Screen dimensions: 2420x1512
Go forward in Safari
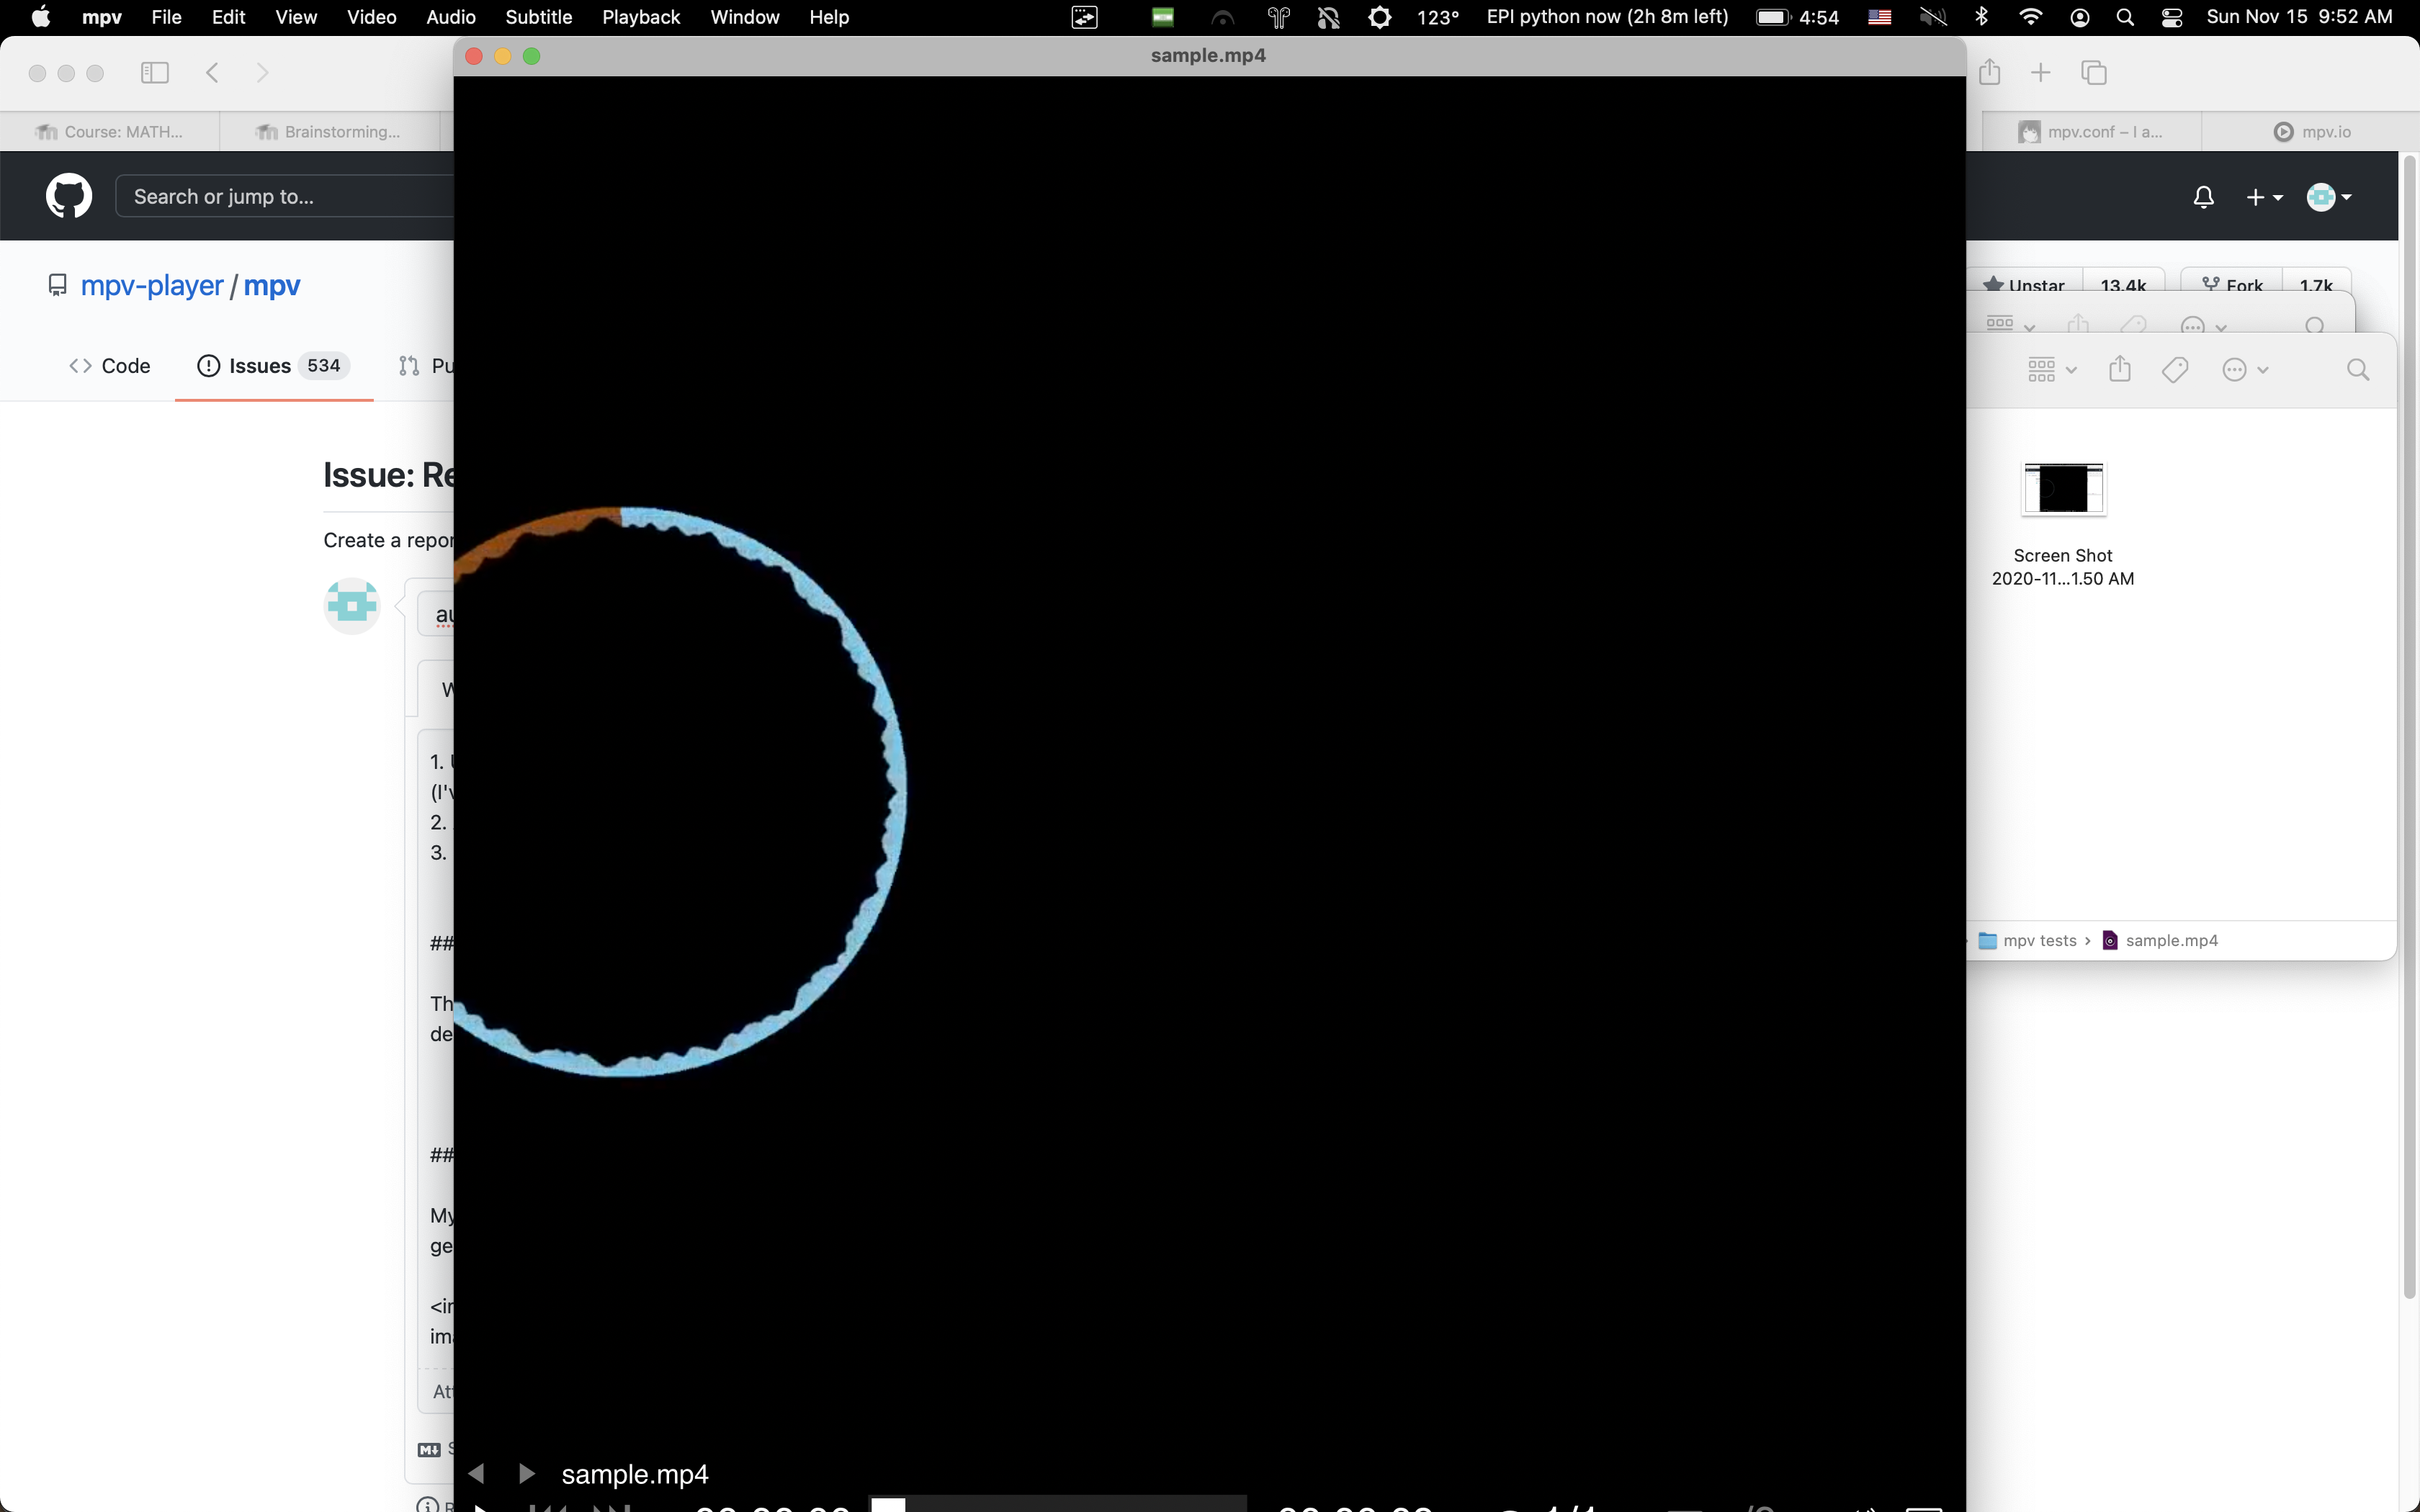pos(262,72)
